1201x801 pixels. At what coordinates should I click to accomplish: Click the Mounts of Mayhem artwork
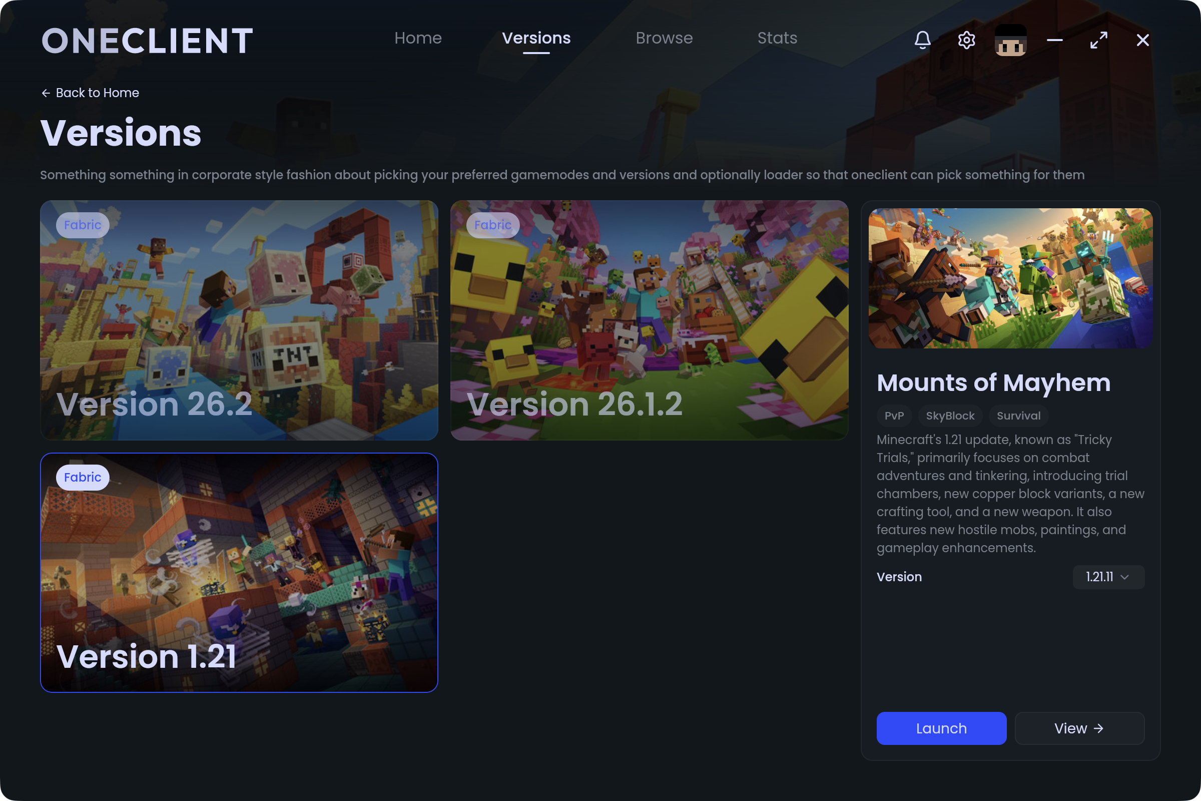pyautogui.click(x=1010, y=278)
